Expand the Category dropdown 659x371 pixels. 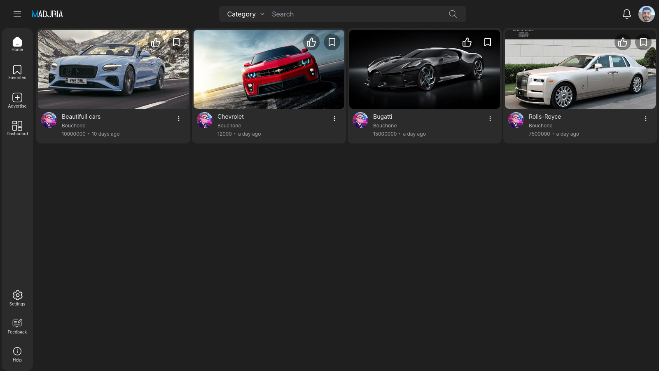245,14
